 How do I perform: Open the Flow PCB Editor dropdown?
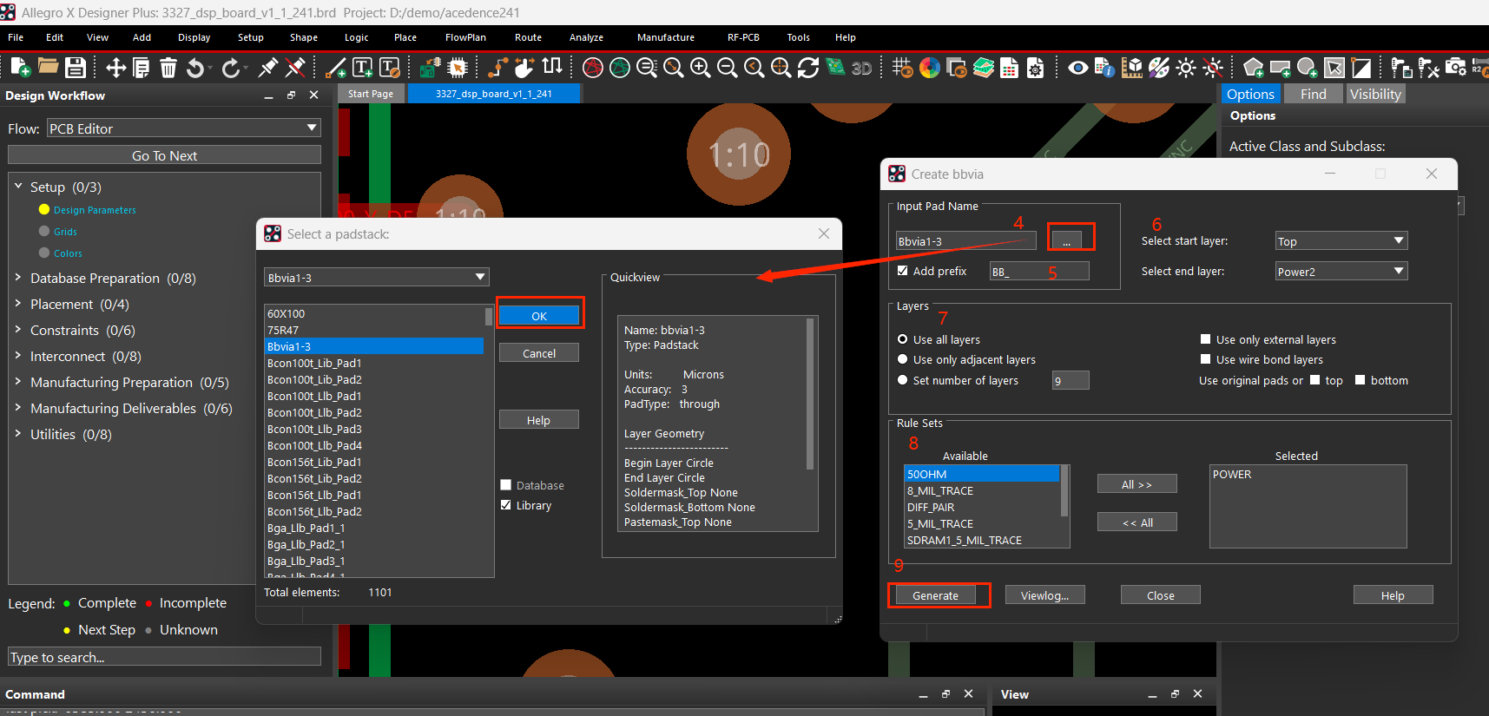pyautogui.click(x=183, y=128)
